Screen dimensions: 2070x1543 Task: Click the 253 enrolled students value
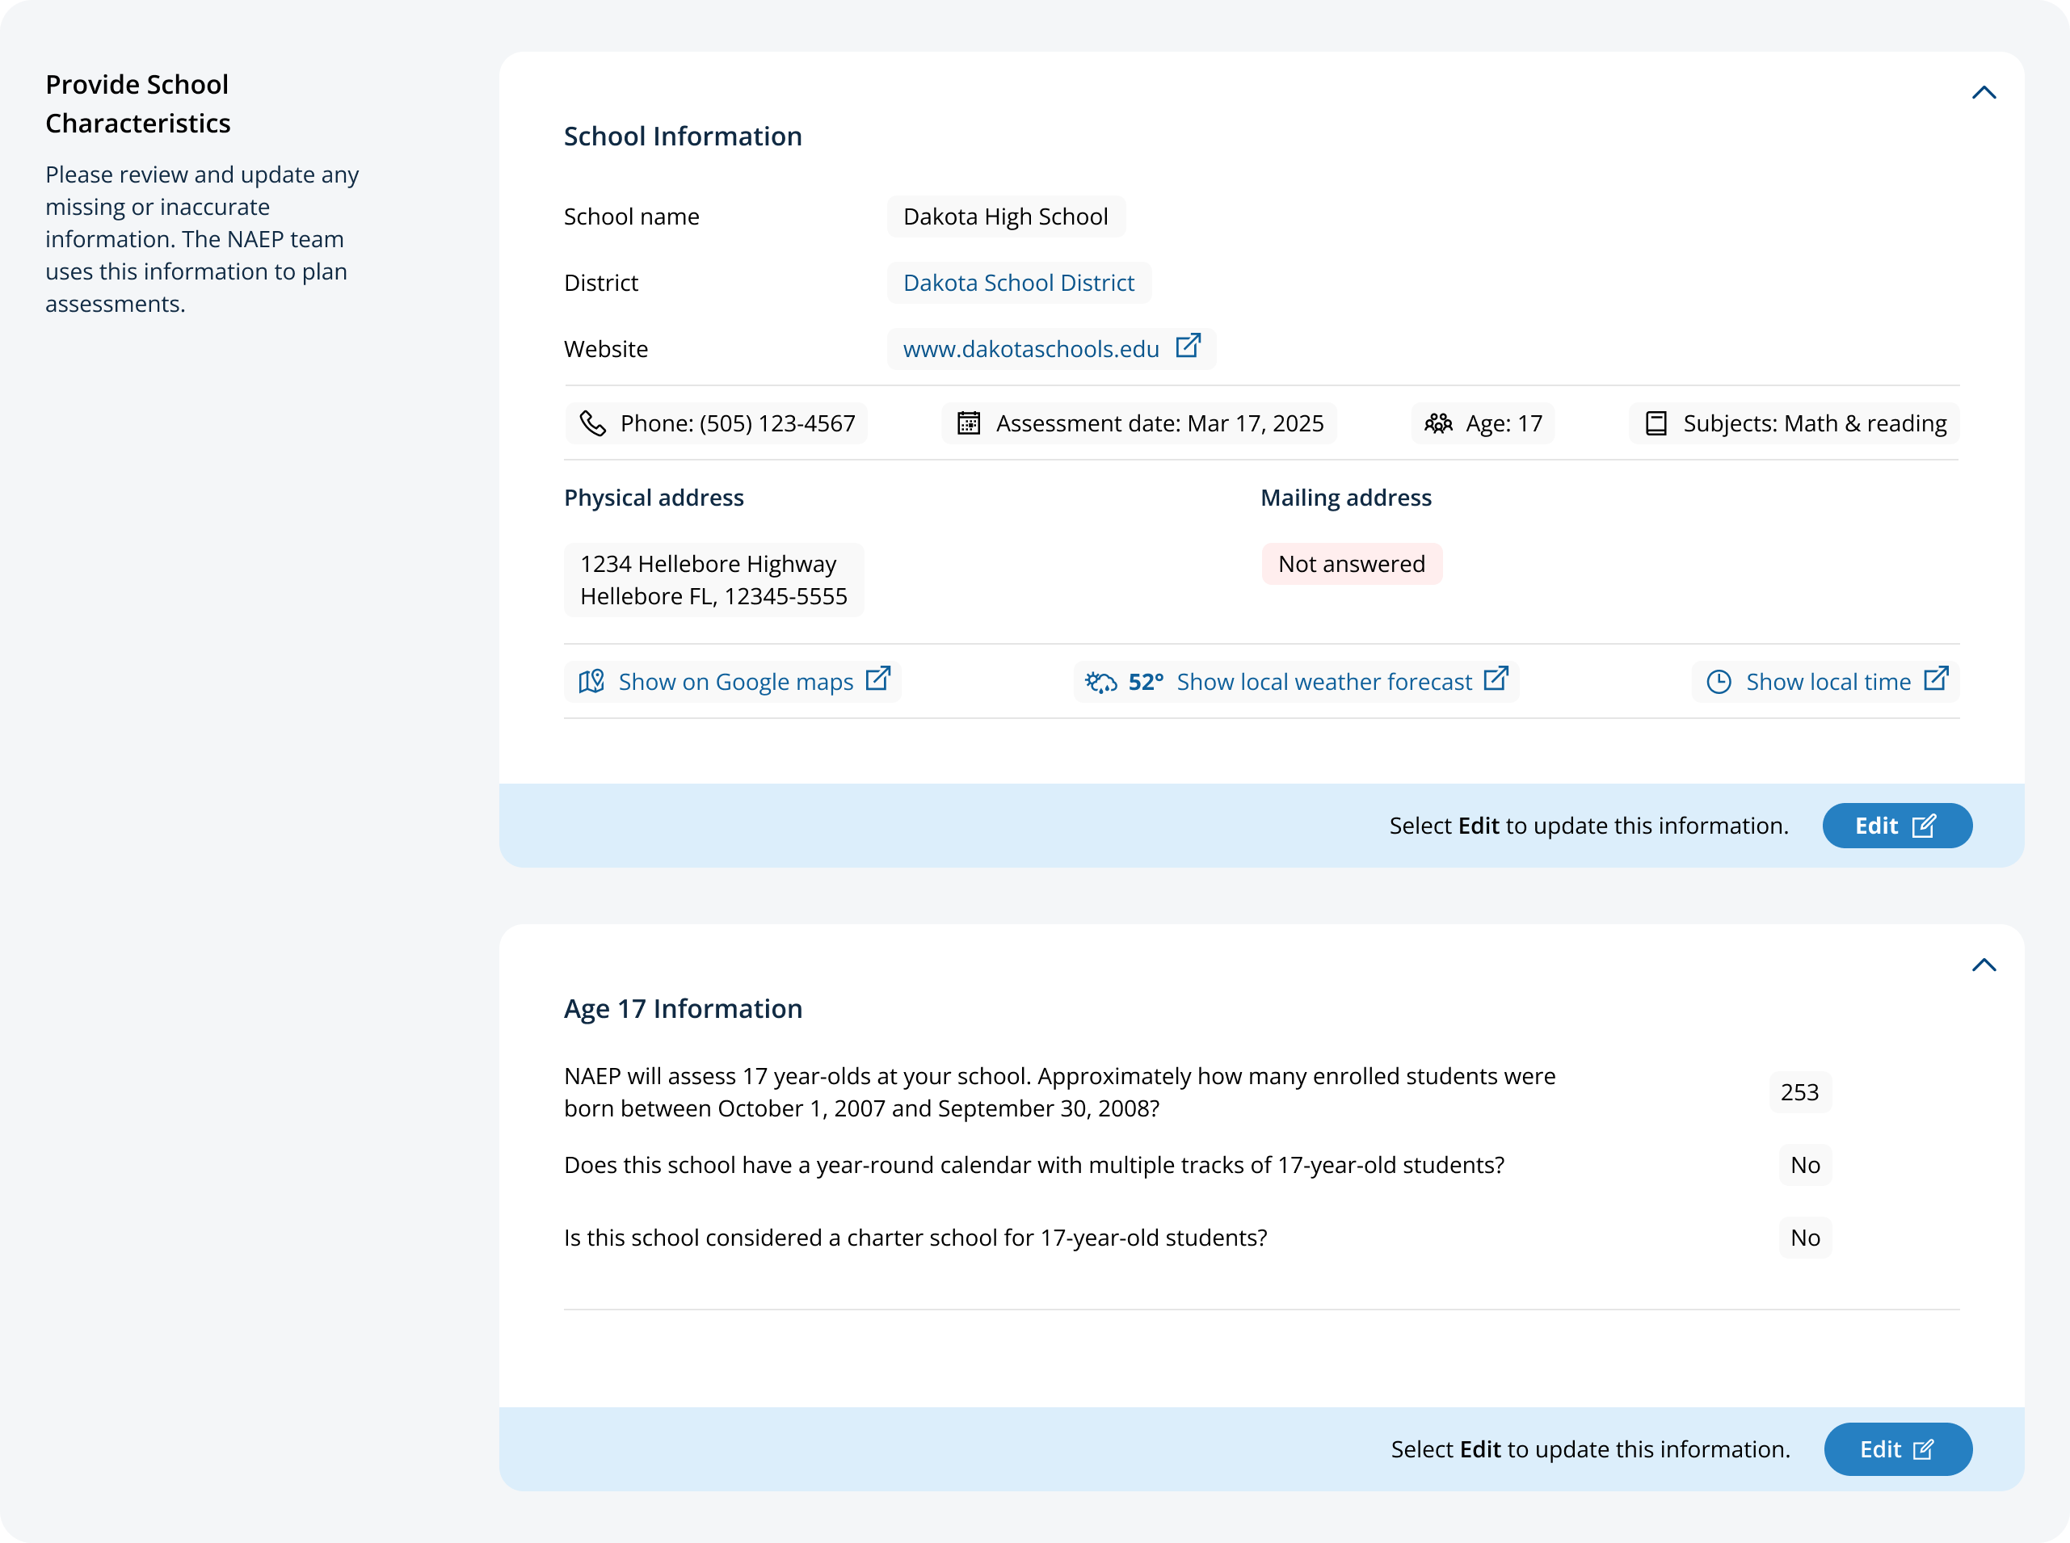(x=1799, y=1092)
